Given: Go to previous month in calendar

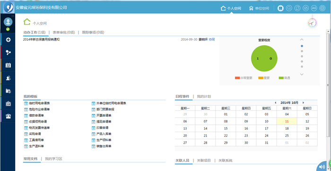Looking at the screenshot, I should [276, 103].
